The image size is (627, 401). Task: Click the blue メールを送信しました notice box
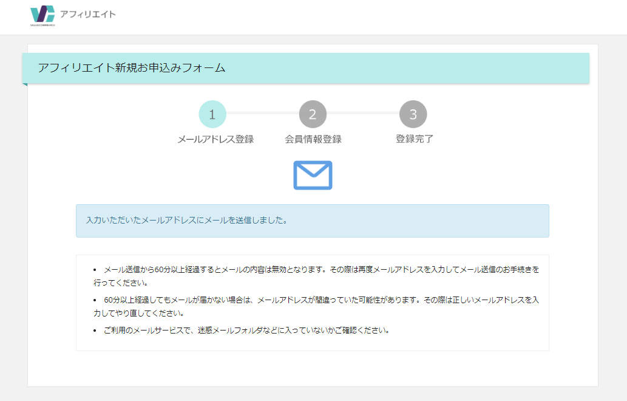pyautogui.click(x=312, y=220)
